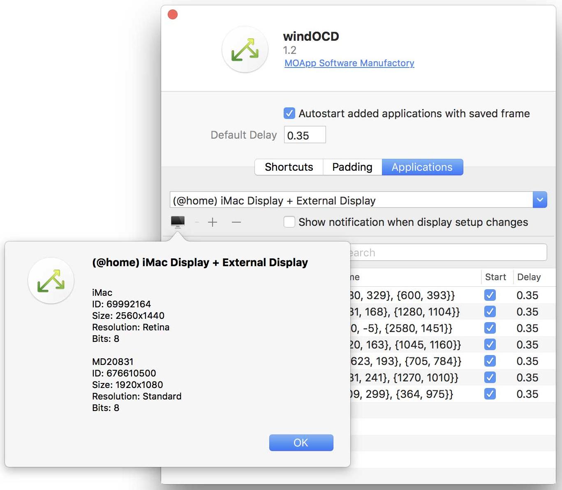Click the windOCD app icon in the header
Screen dimensions: 562x490
click(245, 49)
